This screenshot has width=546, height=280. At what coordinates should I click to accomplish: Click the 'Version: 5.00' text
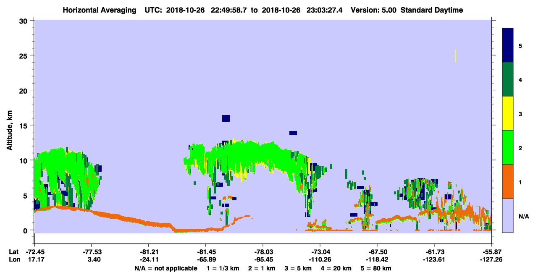point(374,10)
